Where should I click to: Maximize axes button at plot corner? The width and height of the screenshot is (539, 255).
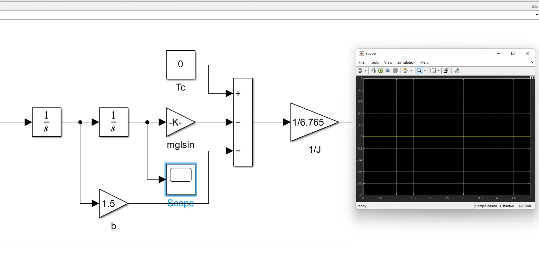pos(532,78)
